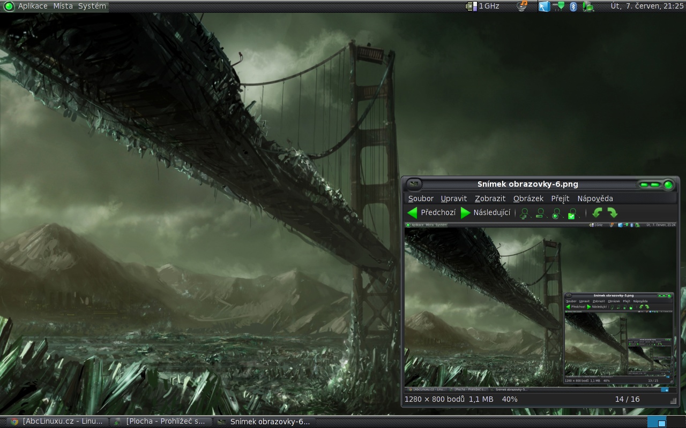The image size is (686, 428).
Task: Open the Bluetooth tray icon
Action: [x=573, y=6]
